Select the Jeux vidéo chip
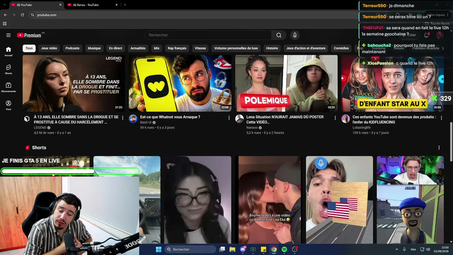The width and height of the screenshot is (453, 255). pyautogui.click(x=49, y=48)
